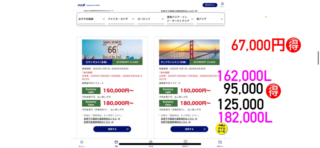The image size is (320, 148).
Task: Tap the マイル icon in bottom bar
Action: 151,143
